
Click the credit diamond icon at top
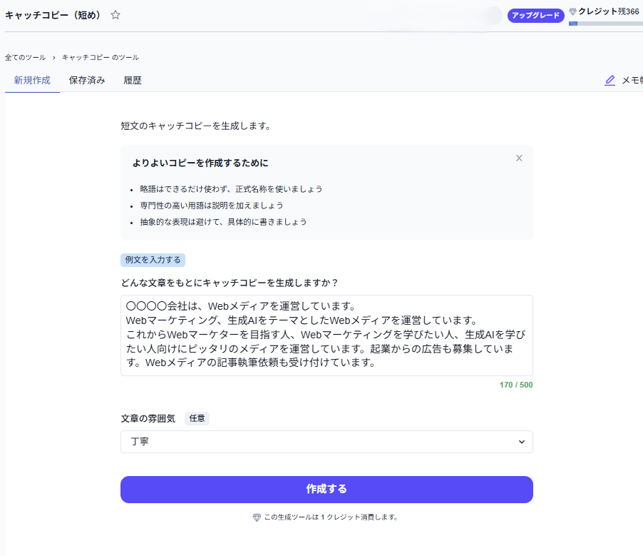[573, 11]
